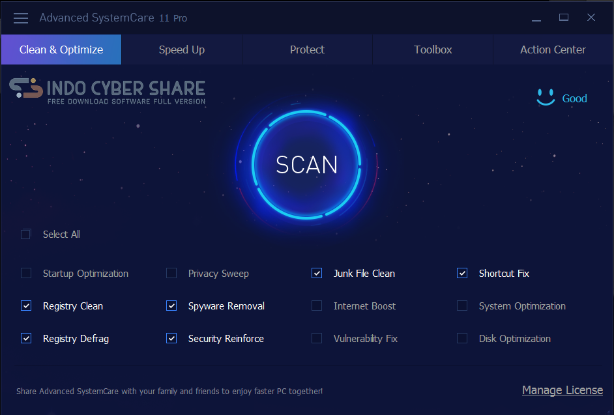Click the Good status smiley icon

coord(546,97)
